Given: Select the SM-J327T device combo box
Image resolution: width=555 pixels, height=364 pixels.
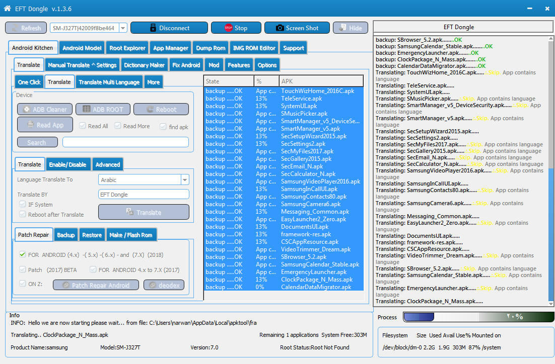Looking at the screenshot, I should (x=89, y=28).
